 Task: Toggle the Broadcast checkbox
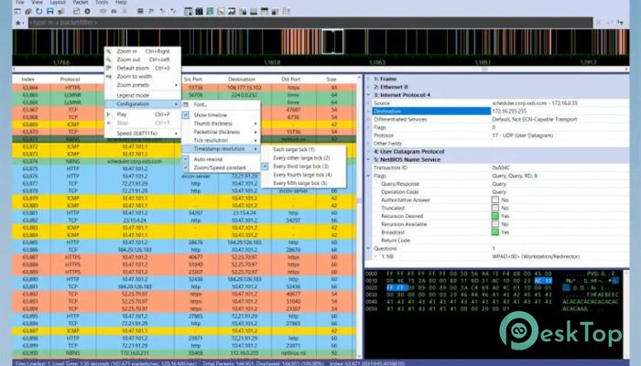point(495,232)
